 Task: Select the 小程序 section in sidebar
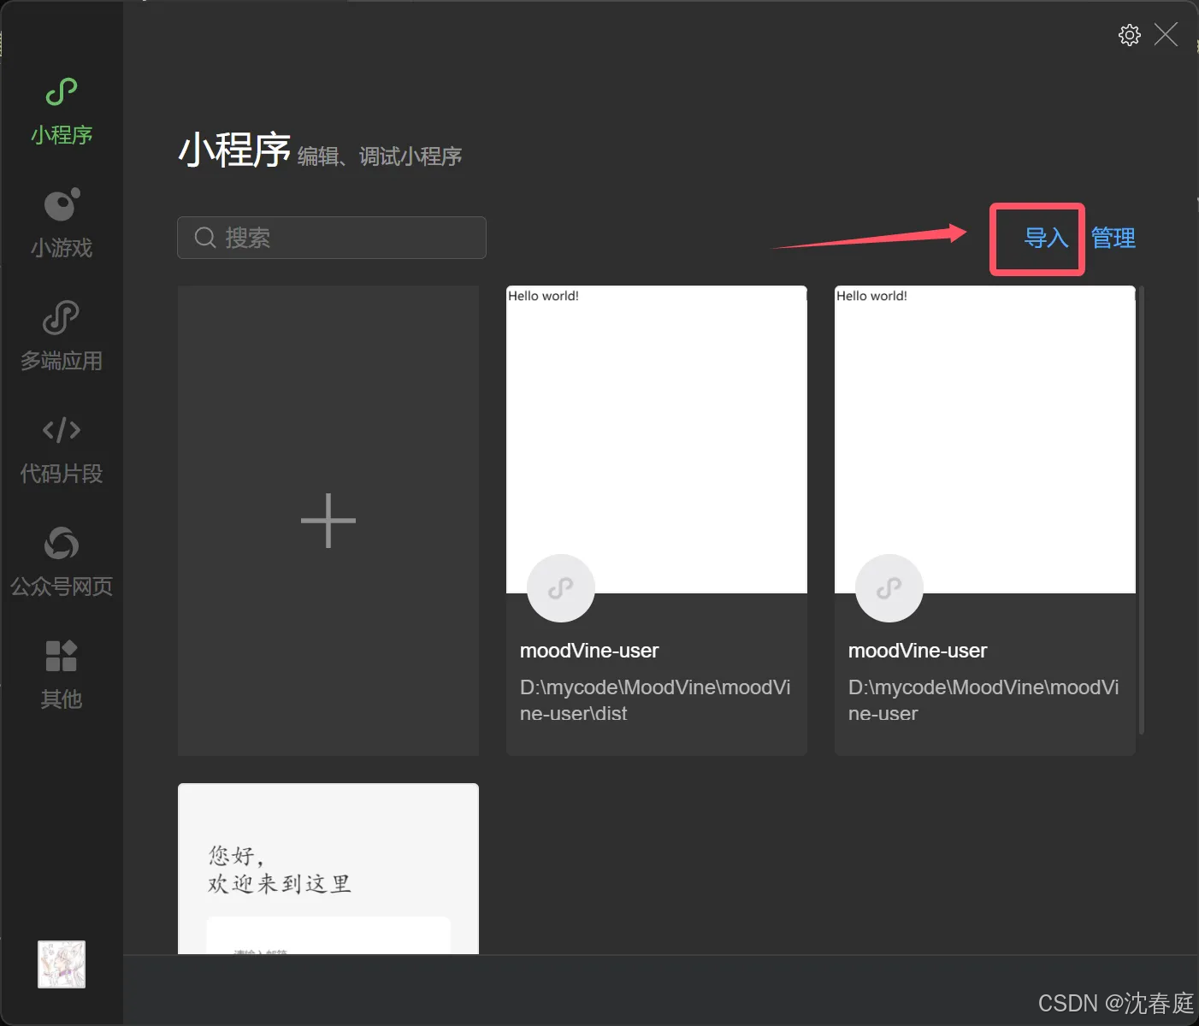pos(61,111)
